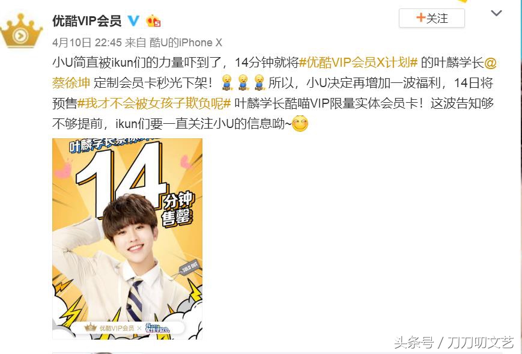This screenshot has width=522, height=354.
Task: Click the second crying-laugh emoji
Action: 243,82
